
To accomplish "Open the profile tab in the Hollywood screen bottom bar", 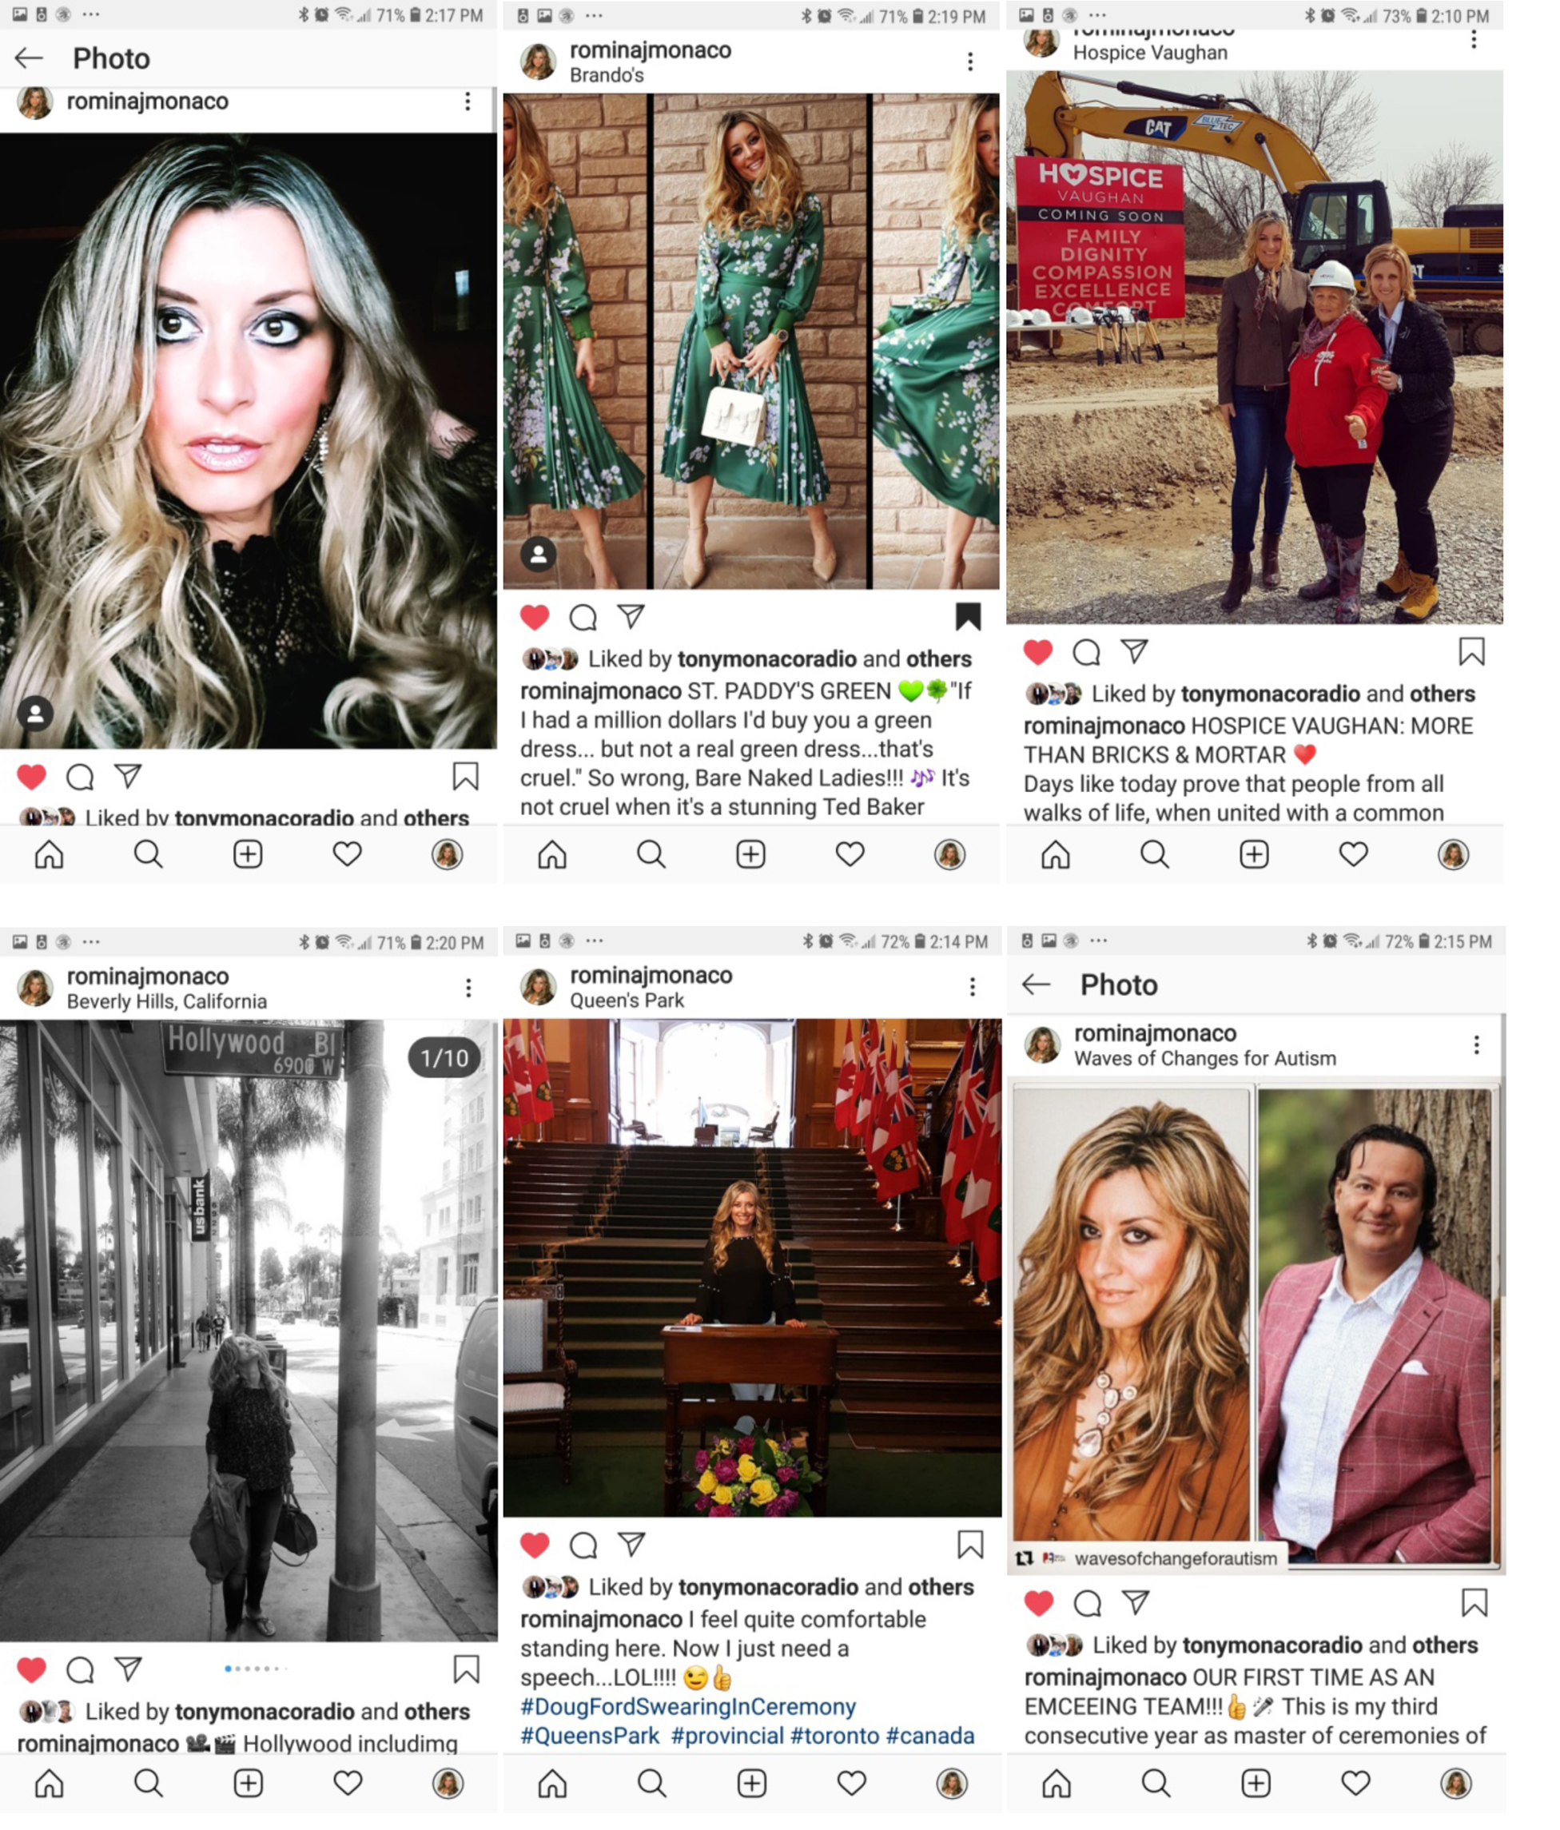I will point(448,1783).
